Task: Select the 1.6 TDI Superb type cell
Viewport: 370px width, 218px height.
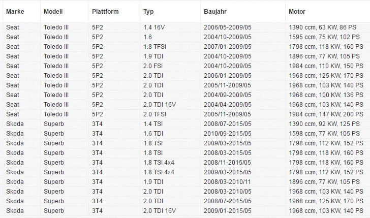Action: click(x=170, y=134)
